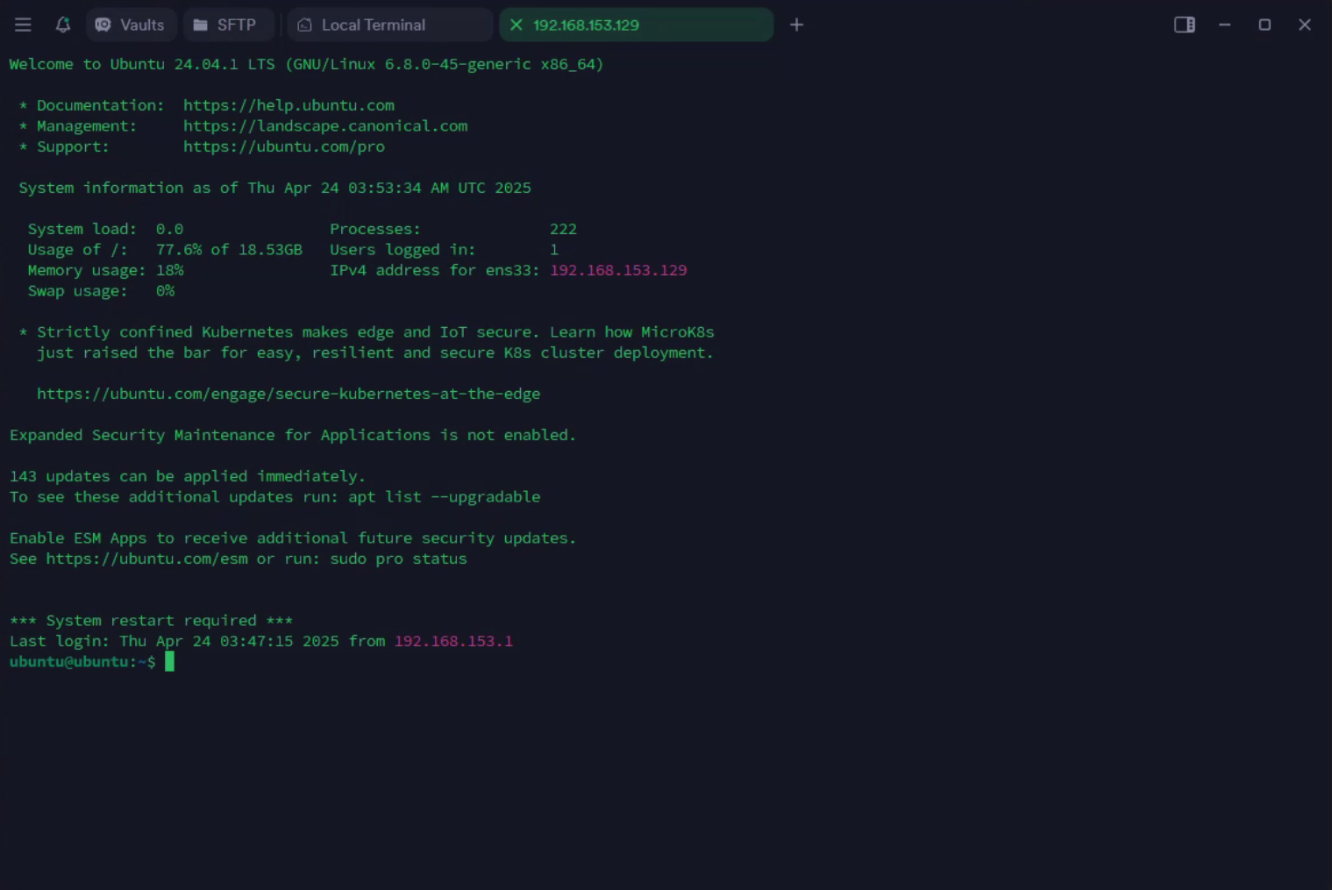Minimize the terminal window

click(x=1224, y=25)
